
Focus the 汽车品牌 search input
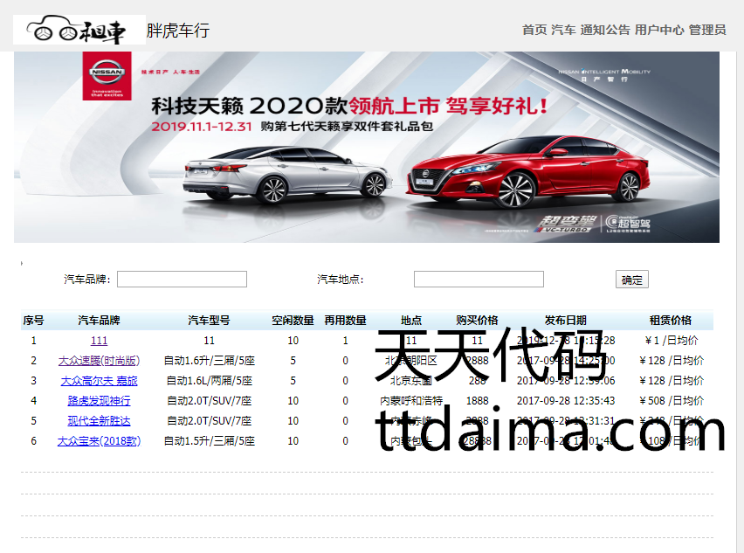pyautogui.click(x=182, y=280)
